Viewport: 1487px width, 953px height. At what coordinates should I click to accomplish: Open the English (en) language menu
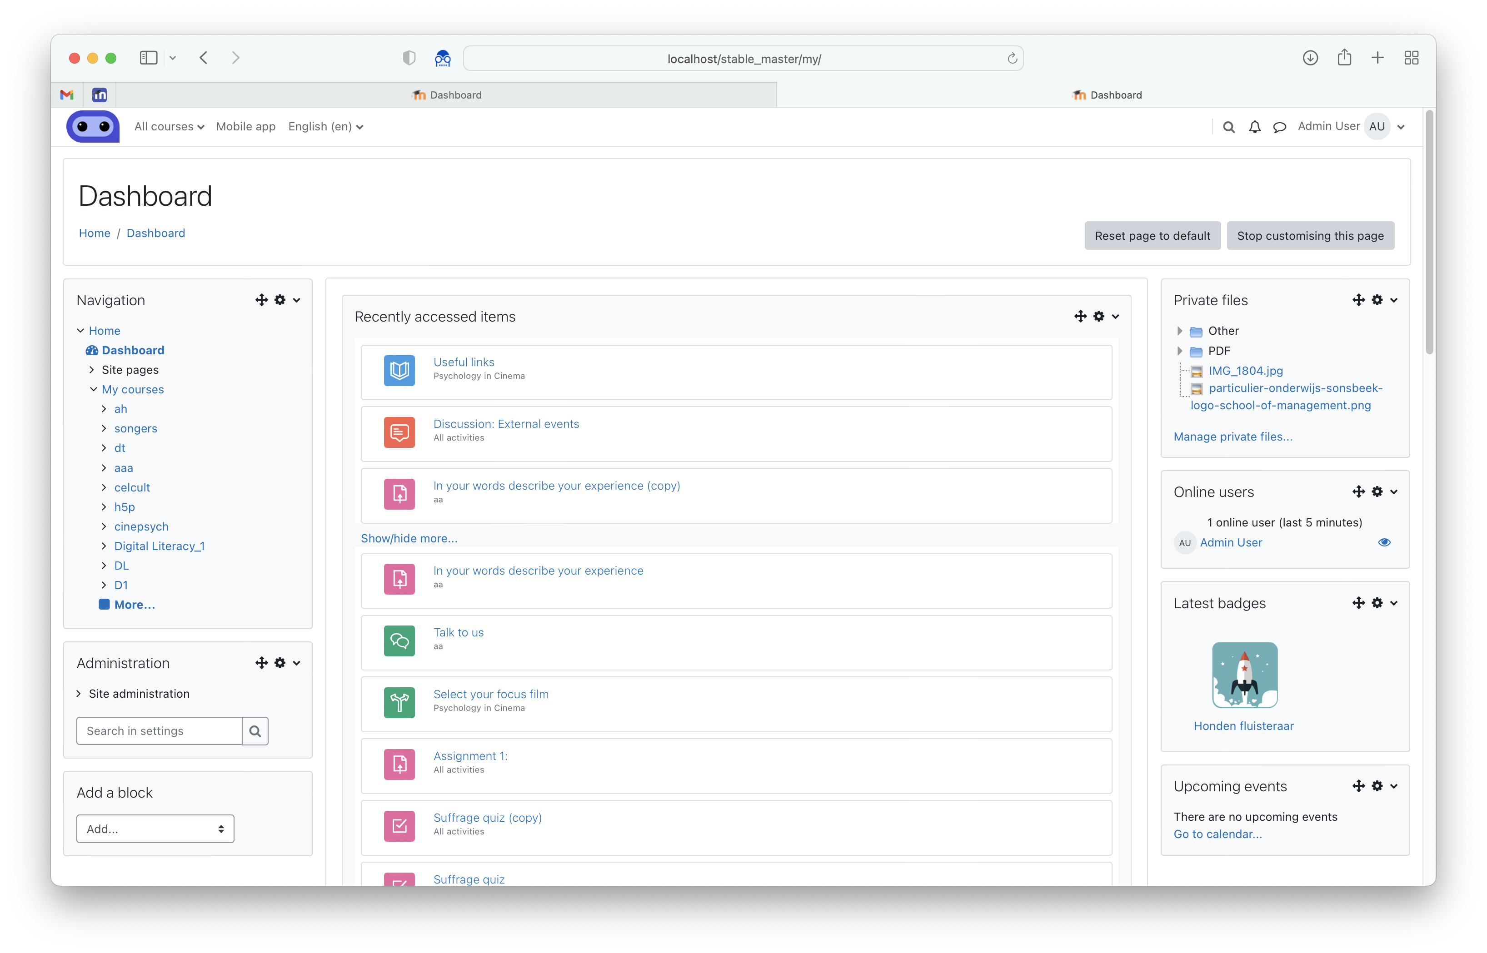326,126
